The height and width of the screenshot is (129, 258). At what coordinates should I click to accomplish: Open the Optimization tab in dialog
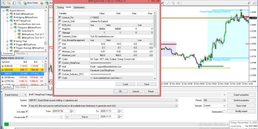click(79, 7)
